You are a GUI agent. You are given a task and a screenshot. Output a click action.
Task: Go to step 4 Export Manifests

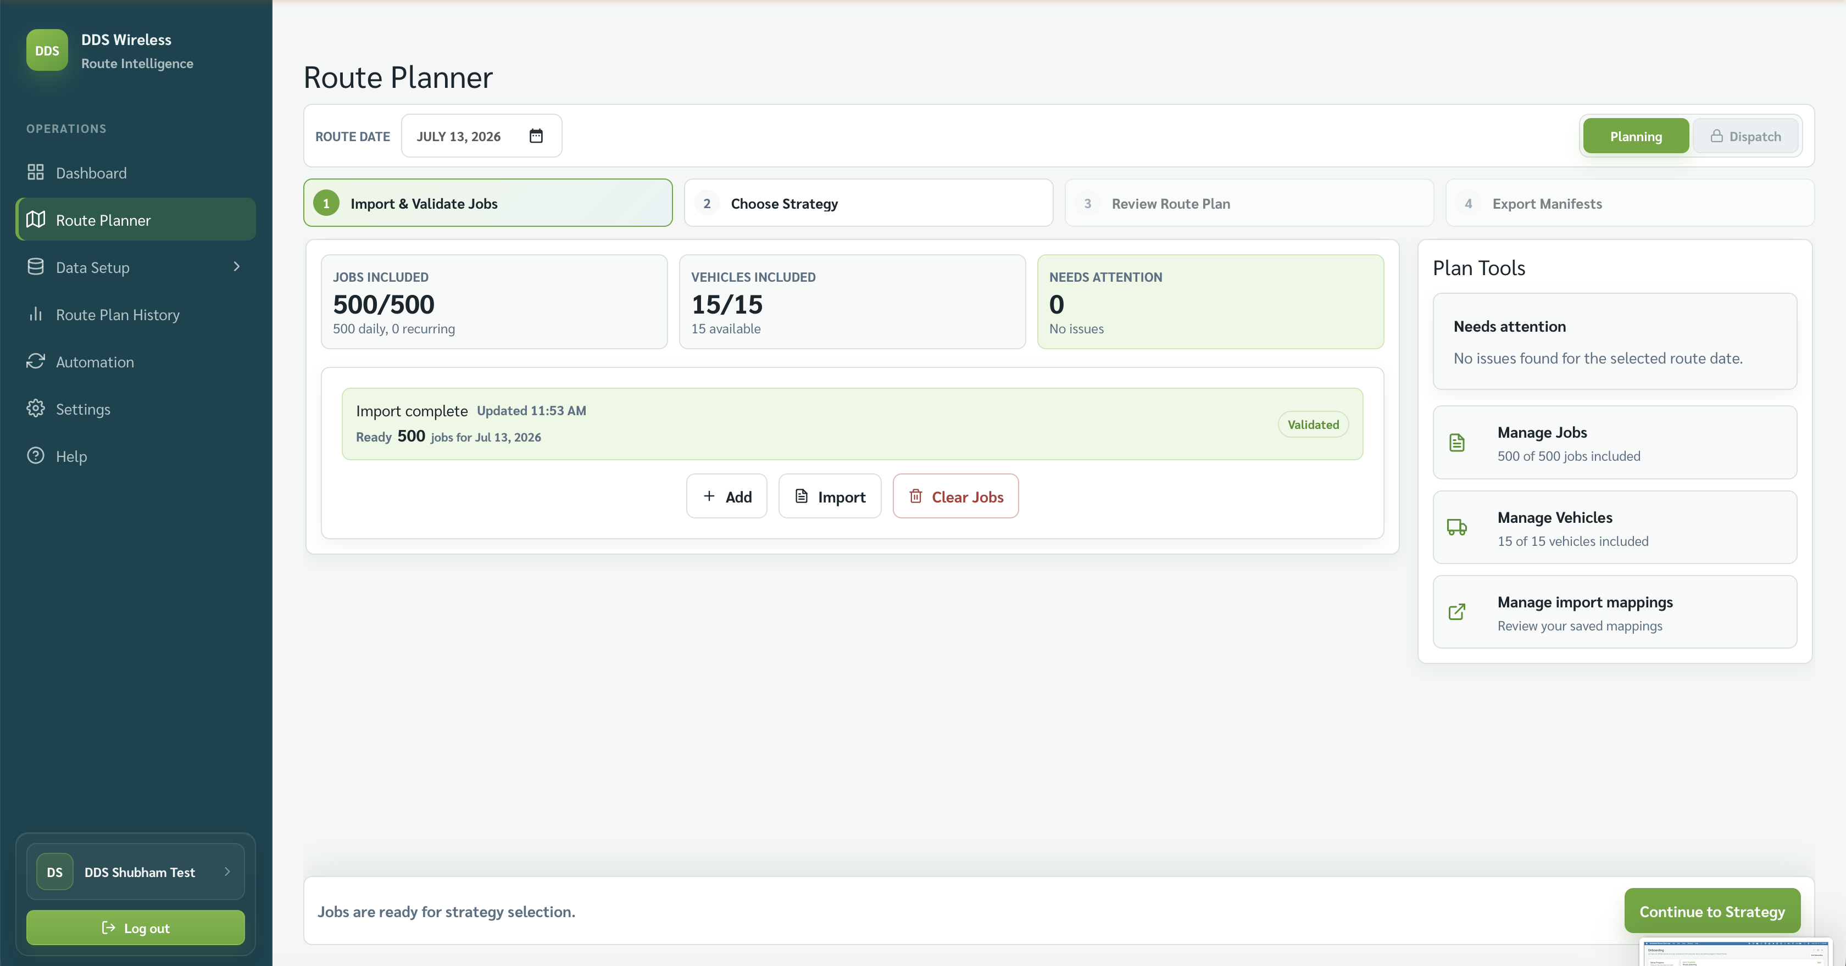(x=1630, y=203)
